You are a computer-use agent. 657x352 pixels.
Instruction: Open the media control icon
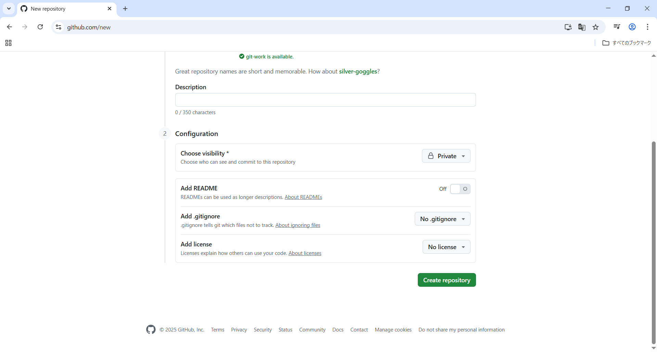tap(617, 27)
